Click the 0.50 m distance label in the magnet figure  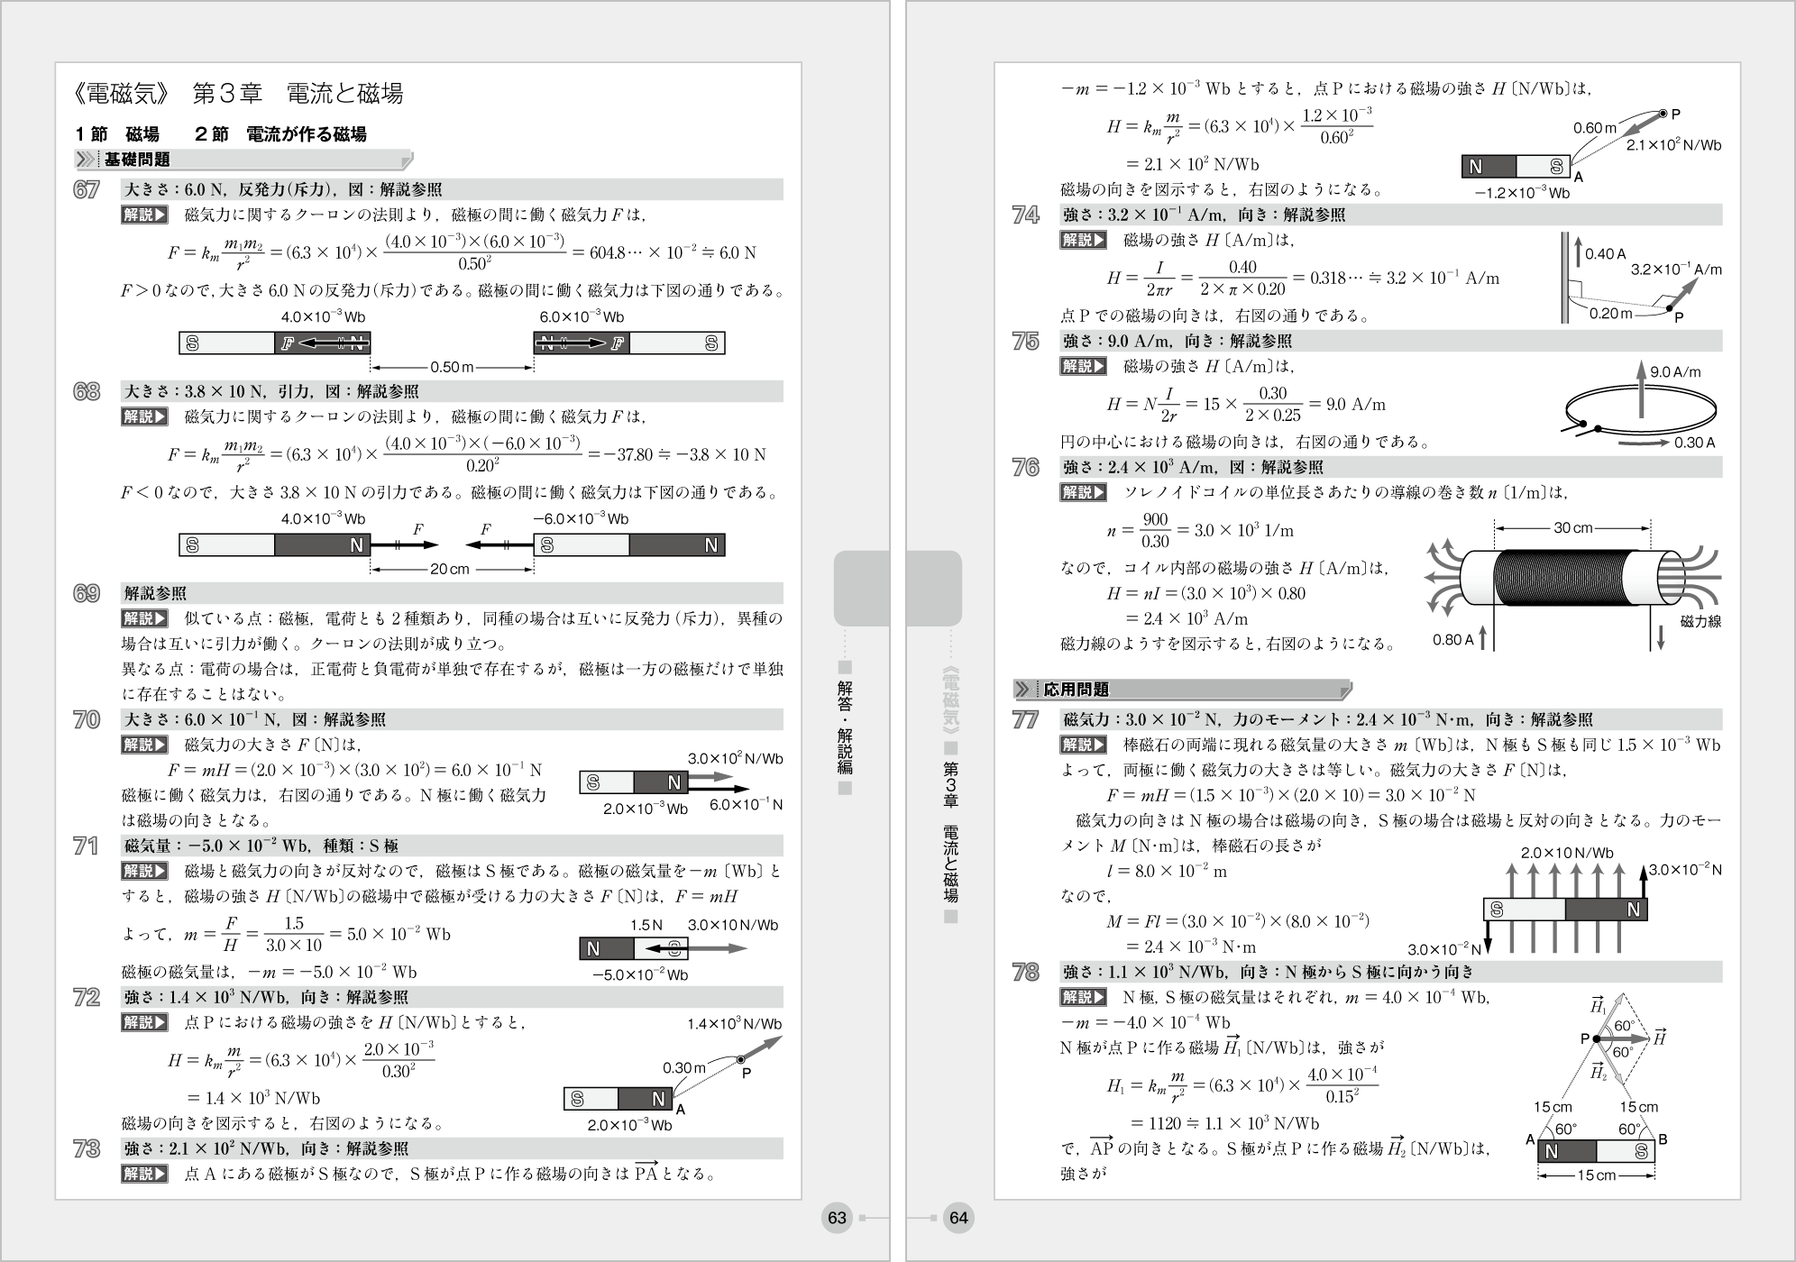point(452,368)
